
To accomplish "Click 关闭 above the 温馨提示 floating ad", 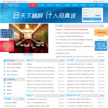I will click(106, 28).
